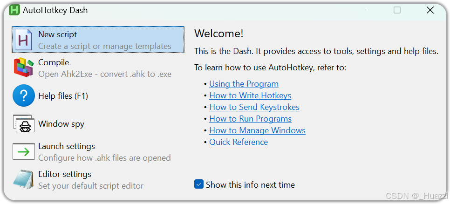Click the Welcome! heading
The width and height of the screenshot is (450, 204).
(x=219, y=34)
